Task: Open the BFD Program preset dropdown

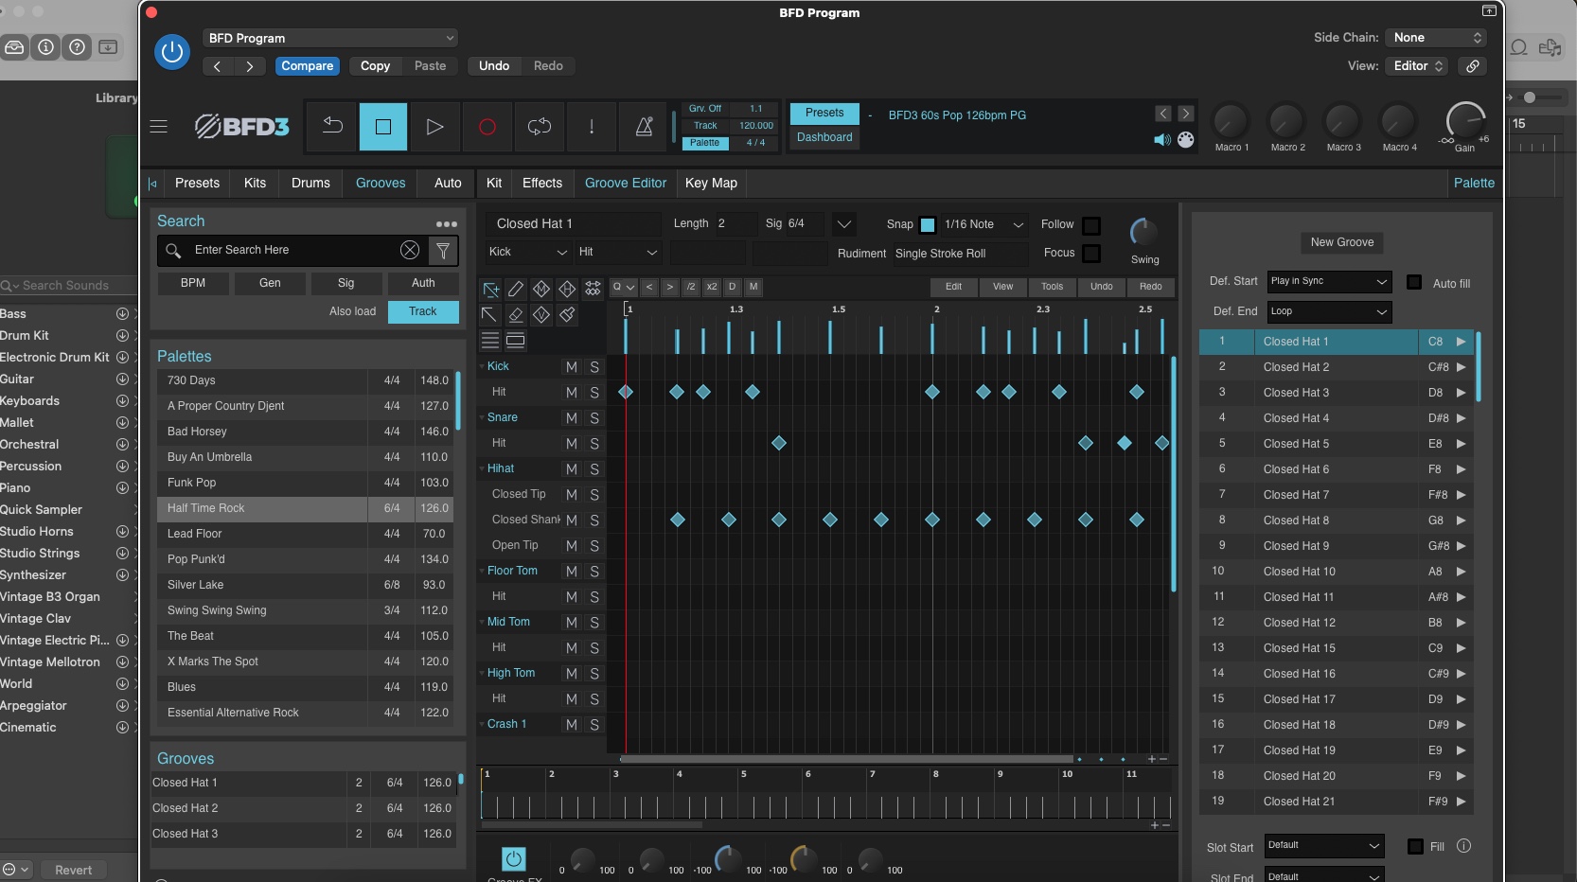Action: 330,38
